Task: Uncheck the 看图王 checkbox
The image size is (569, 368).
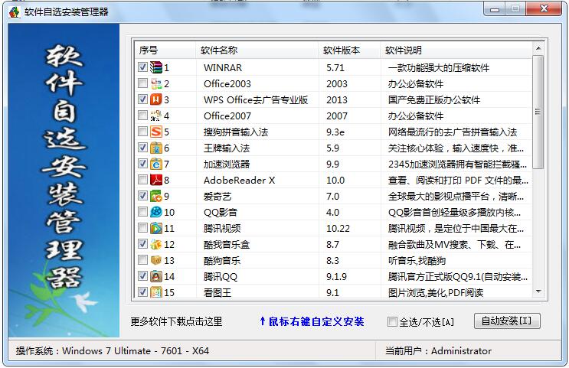Action: coord(142,291)
